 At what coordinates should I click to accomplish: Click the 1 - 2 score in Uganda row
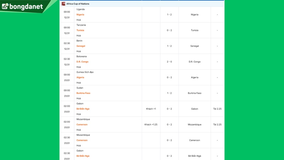169,15
